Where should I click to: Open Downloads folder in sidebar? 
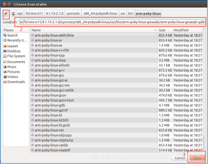pyautogui.click(x=14, y=82)
